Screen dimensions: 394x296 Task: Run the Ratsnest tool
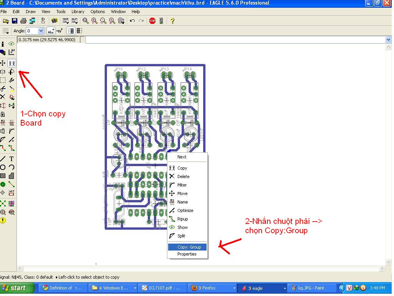3,203
